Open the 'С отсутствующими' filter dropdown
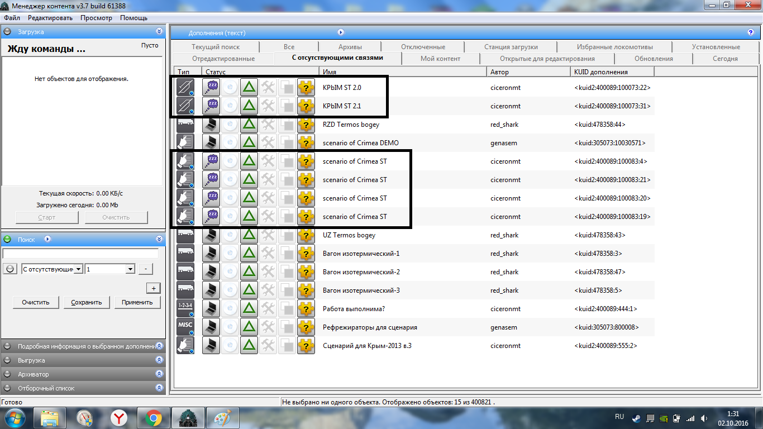Image resolution: width=763 pixels, height=429 pixels. [52, 269]
